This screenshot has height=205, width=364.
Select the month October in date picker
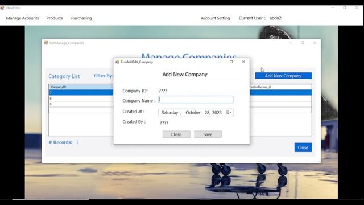(x=193, y=113)
